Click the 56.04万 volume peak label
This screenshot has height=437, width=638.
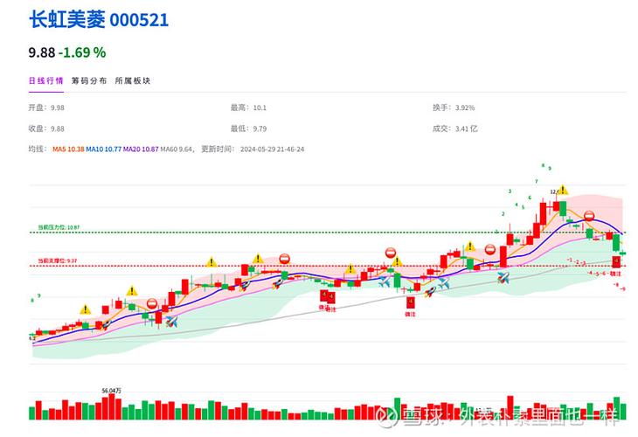112,391
